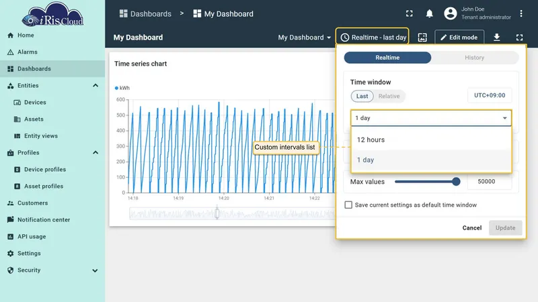Click the Customers people icon

point(10,203)
